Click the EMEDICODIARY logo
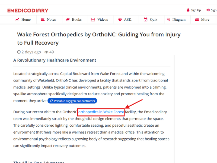217x163 pixels. [x=28, y=11]
